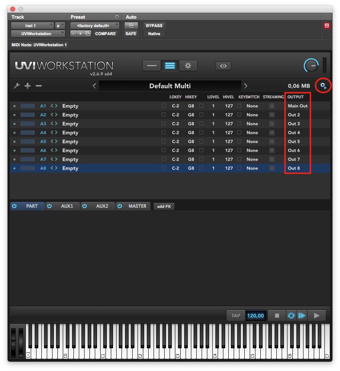This screenshot has width=340, height=371.
Task: Switch to the AUX1 tab
Action: [x=67, y=206]
